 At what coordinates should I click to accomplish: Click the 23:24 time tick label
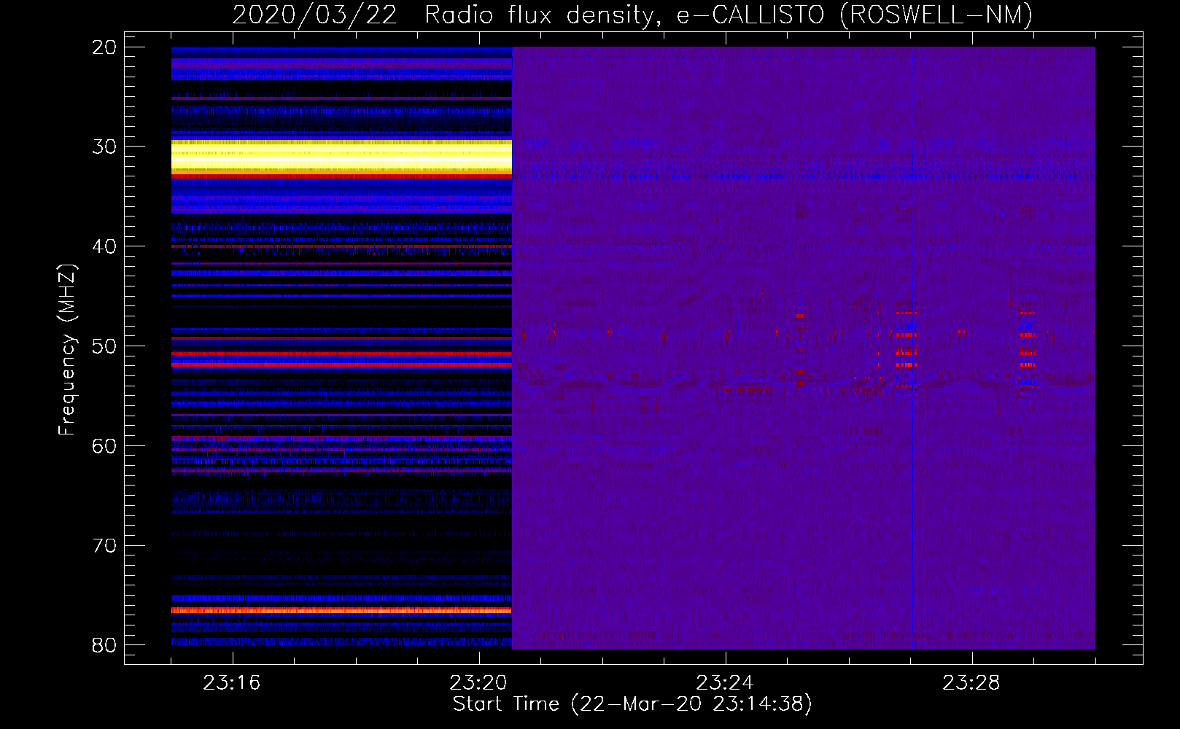click(x=725, y=683)
